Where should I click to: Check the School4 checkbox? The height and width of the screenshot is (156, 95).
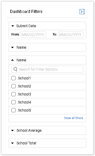pos(13,102)
